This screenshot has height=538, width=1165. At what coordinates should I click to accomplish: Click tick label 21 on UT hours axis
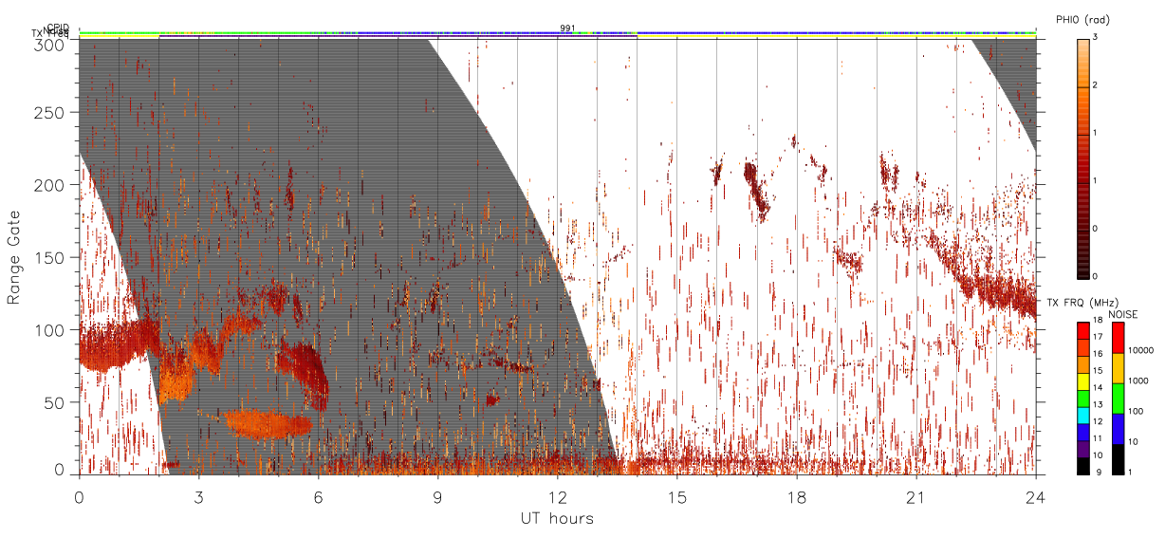(915, 498)
